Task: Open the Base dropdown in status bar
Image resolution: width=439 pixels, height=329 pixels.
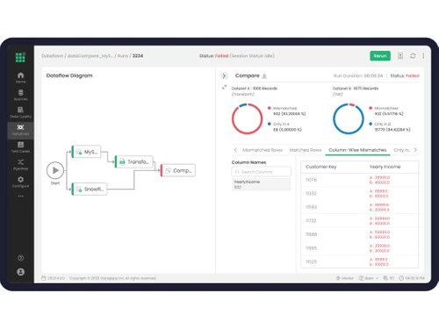Action: [369, 278]
